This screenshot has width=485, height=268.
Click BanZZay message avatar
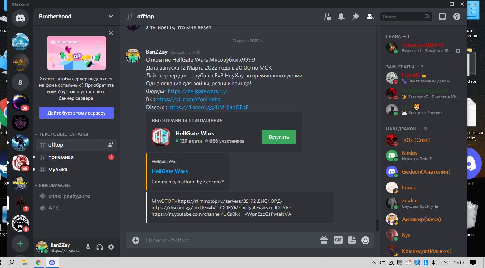click(133, 55)
